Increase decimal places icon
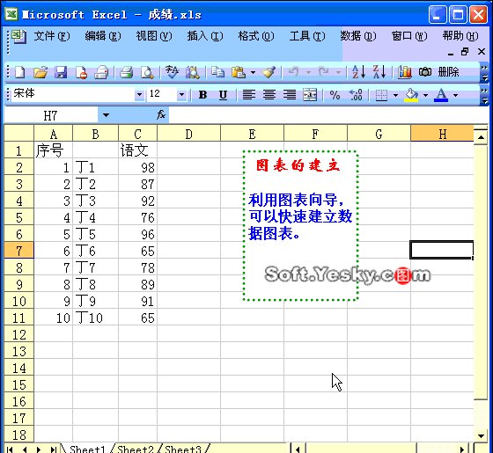This screenshot has height=453, width=493. click(356, 95)
